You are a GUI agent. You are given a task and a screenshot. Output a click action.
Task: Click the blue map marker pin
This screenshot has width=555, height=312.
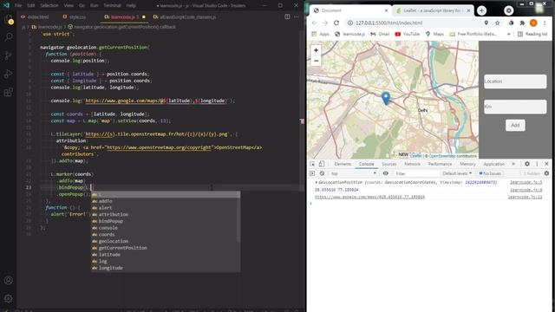[386, 98]
